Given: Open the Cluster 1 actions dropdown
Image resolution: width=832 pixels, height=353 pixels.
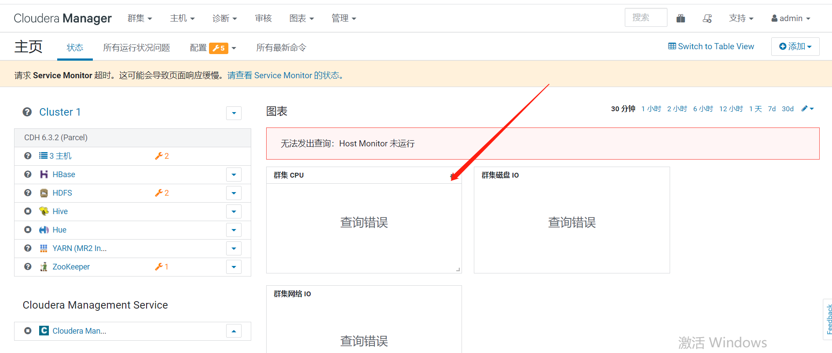Looking at the screenshot, I should click(234, 113).
